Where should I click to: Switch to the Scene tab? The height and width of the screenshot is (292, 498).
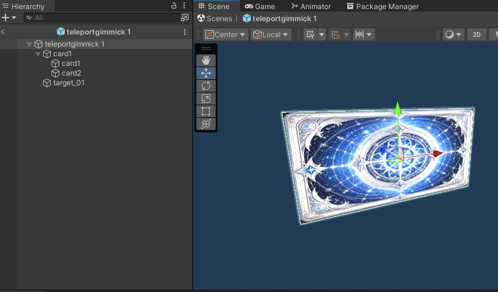tap(213, 6)
